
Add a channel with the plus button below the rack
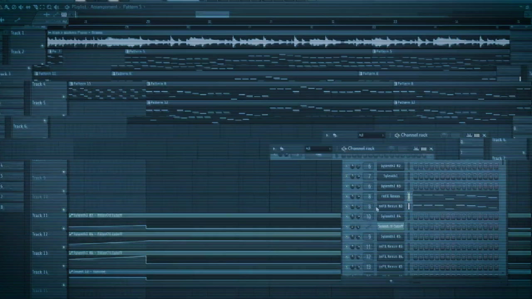point(391,281)
